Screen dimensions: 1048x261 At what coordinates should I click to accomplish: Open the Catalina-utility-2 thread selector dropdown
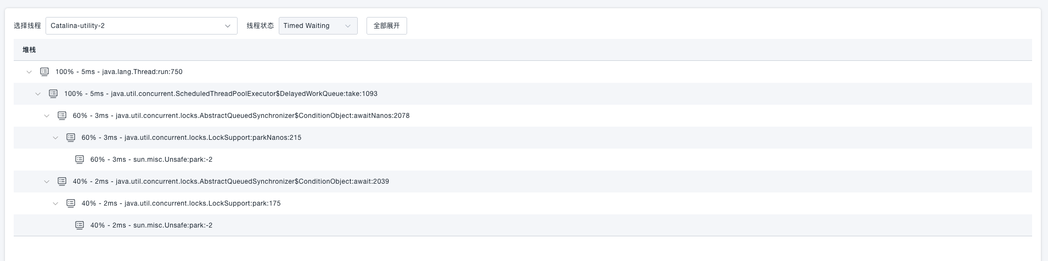[x=141, y=26]
